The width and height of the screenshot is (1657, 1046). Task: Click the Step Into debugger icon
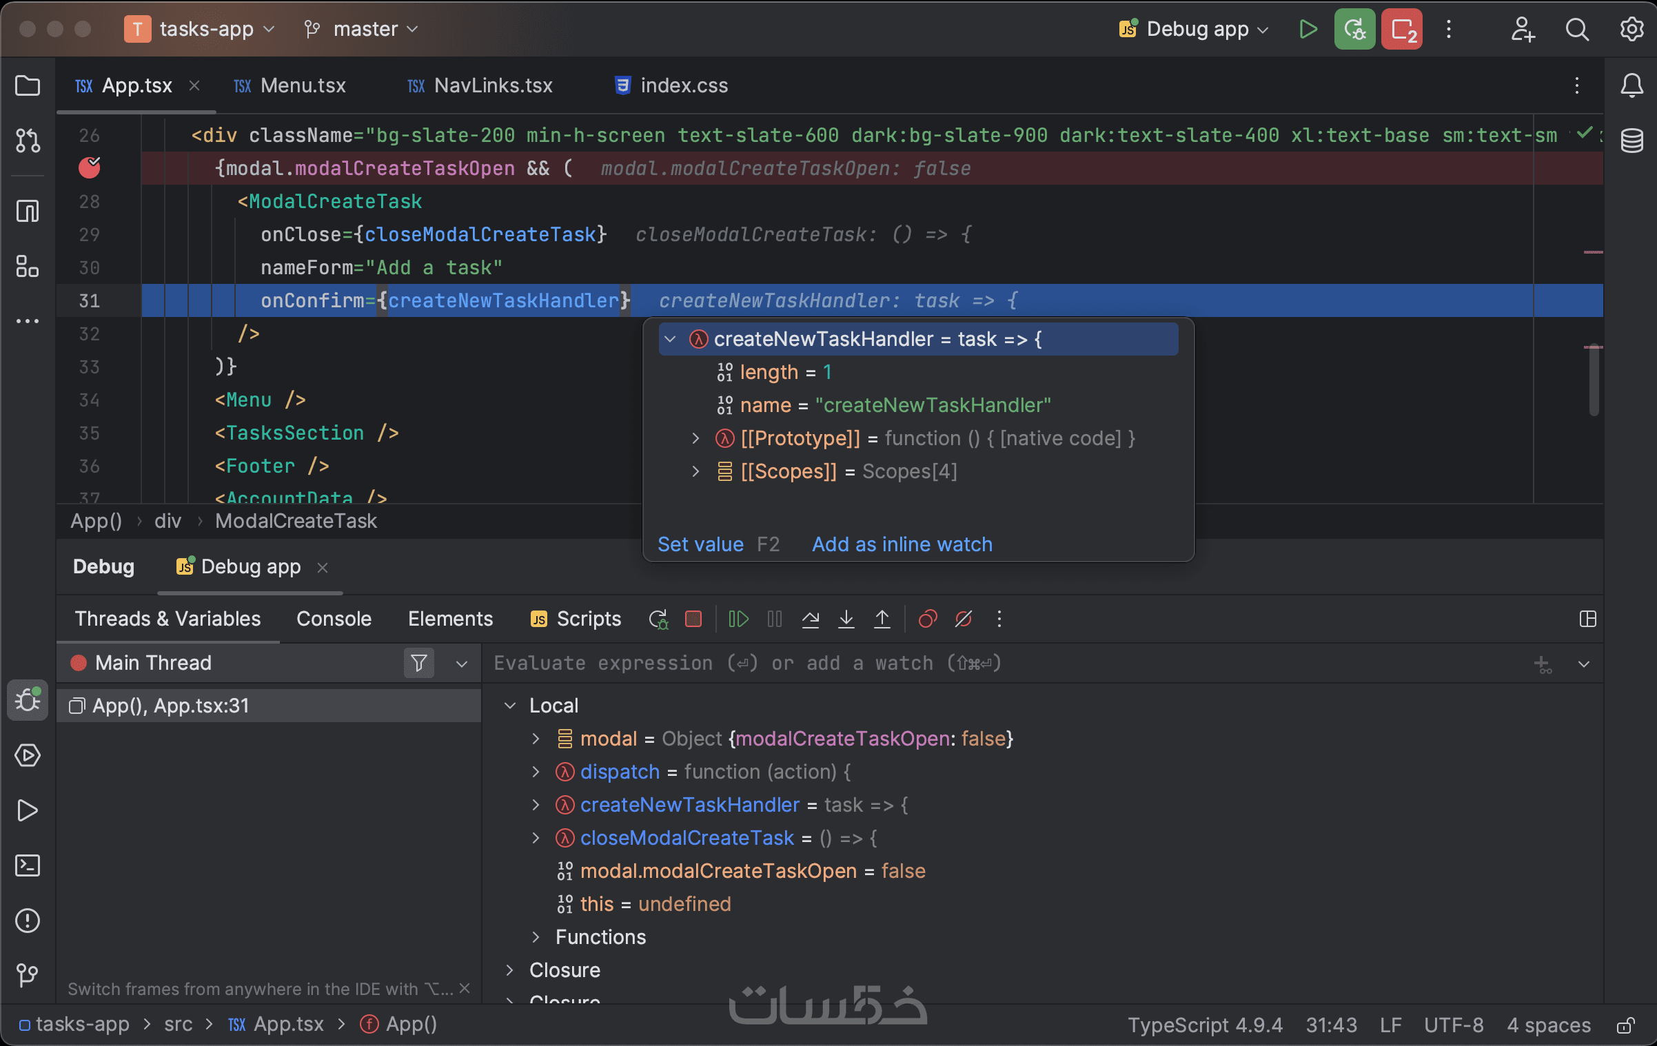pyautogui.click(x=846, y=619)
